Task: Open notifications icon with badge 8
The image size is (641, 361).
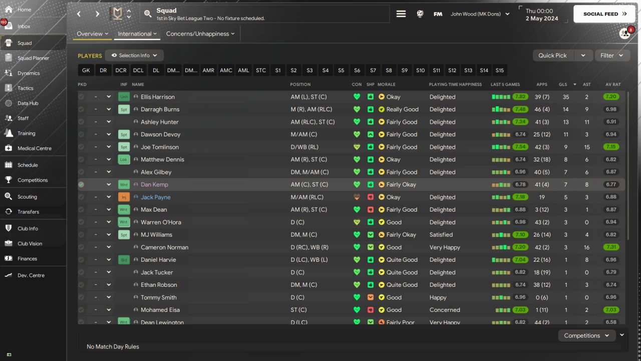Action: (x=624, y=34)
